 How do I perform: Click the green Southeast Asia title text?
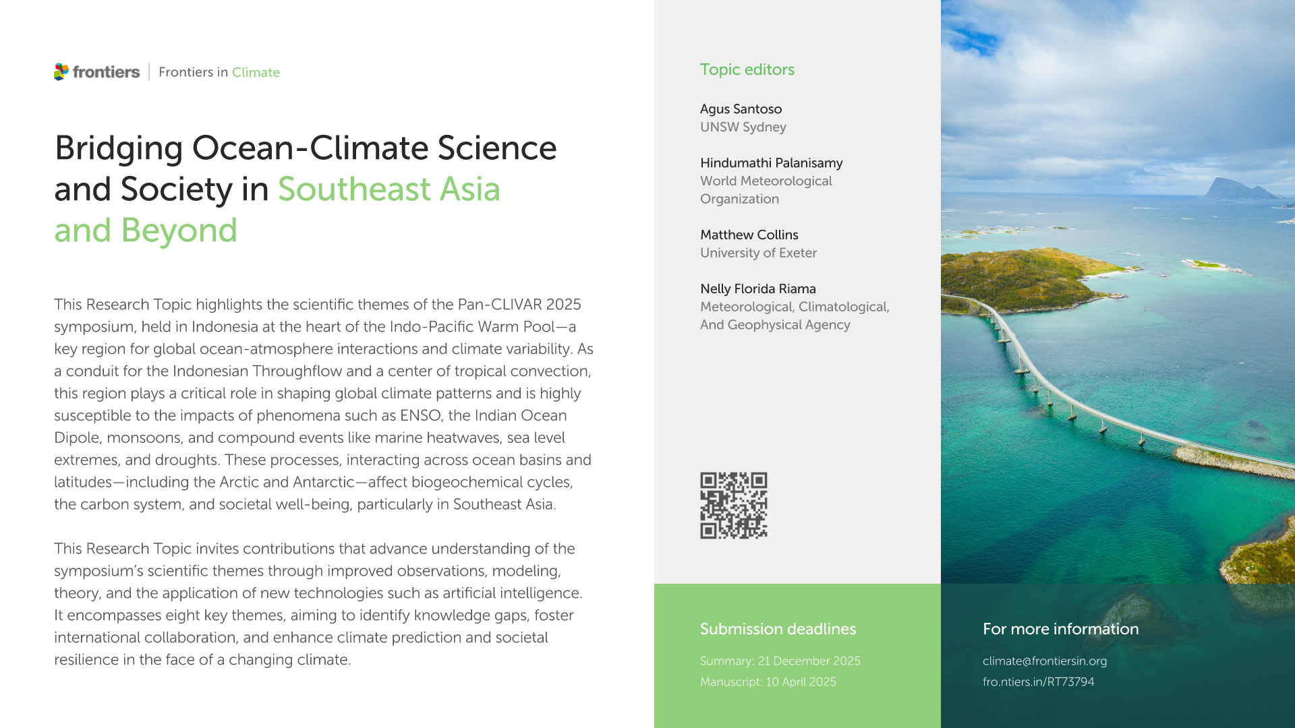tap(388, 189)
